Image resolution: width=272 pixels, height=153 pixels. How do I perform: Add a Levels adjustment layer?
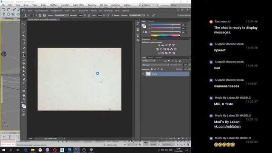tap(162, 45)
